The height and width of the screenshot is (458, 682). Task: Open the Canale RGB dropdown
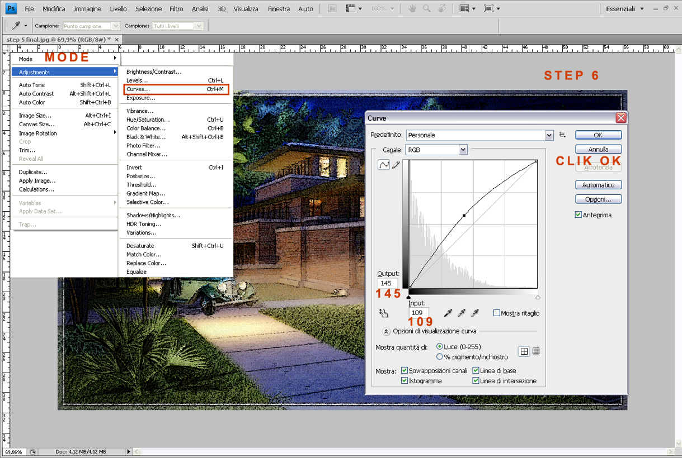[462, 149]
